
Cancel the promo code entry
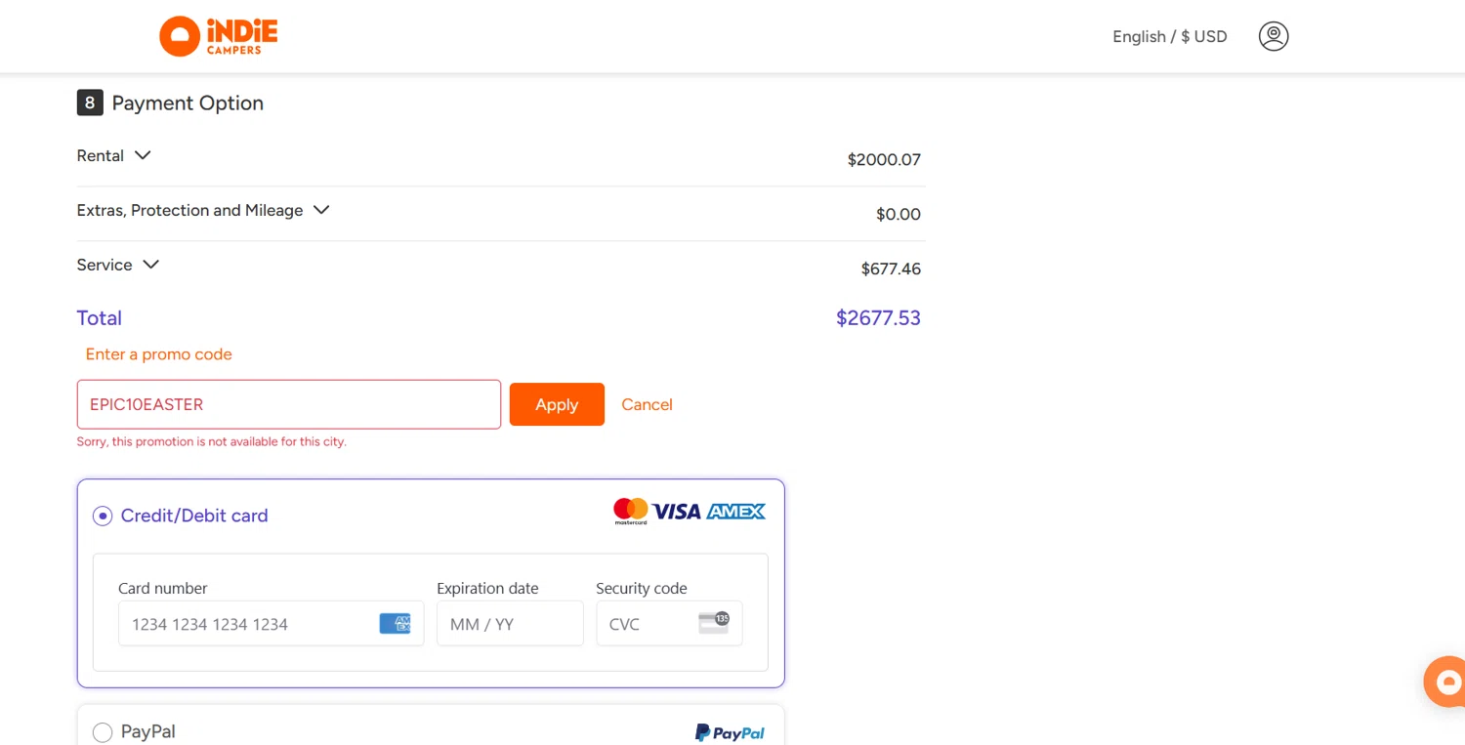[647, 404]
